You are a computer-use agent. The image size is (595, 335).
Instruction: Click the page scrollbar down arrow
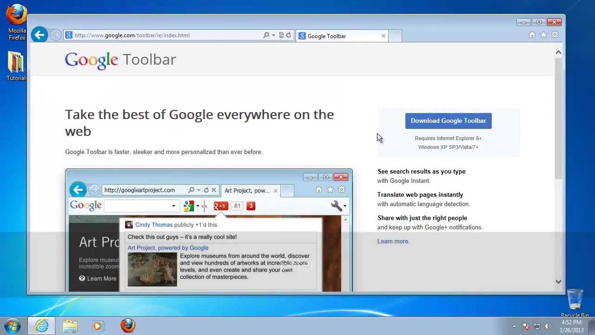tap(558, 281)
